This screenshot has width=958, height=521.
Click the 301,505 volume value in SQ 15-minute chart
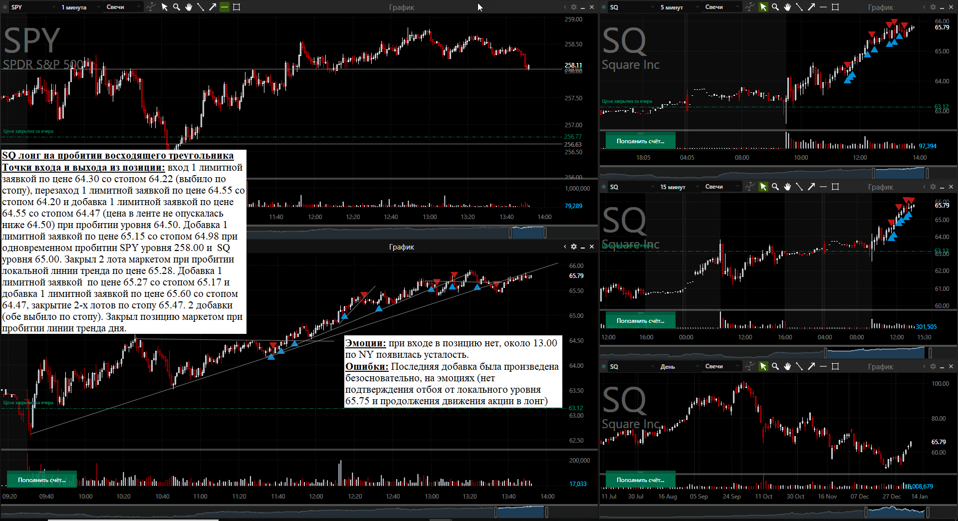click(x=926, y=327)
